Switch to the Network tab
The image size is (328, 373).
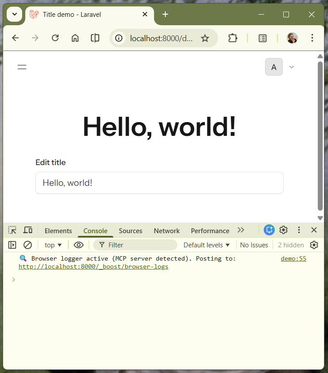tap(167, 231)
